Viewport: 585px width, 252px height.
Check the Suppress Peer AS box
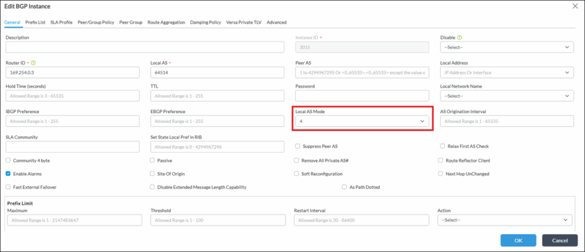tap(296, 146)
